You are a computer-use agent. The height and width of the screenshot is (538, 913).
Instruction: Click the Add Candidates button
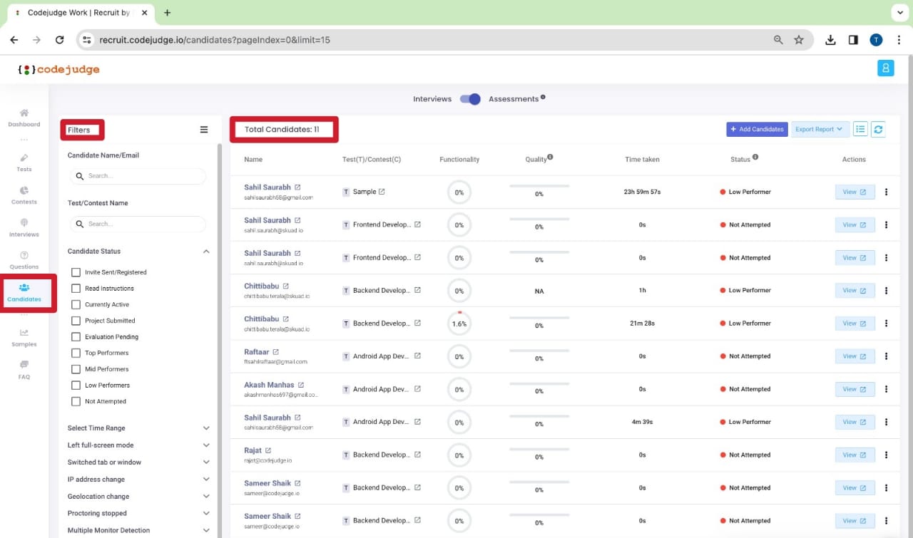(757, 129)
